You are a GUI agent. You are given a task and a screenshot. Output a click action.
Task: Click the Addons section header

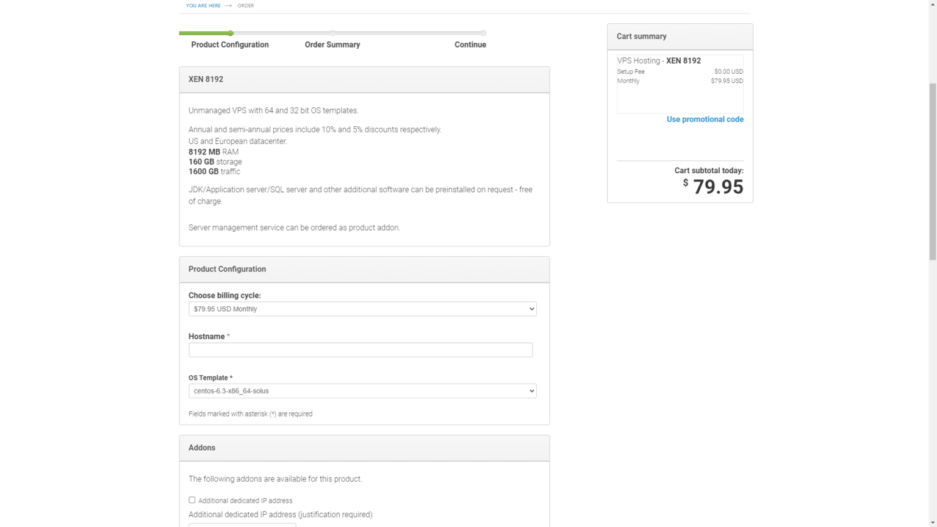pyautogui.click(x=364, y=448)
